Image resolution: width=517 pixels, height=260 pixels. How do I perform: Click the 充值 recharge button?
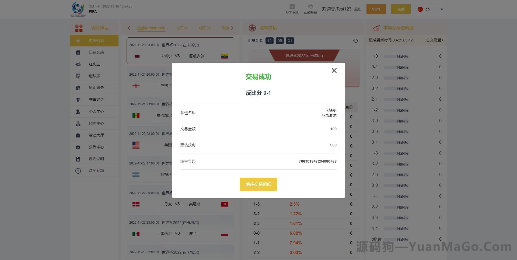tap(401, 9)
